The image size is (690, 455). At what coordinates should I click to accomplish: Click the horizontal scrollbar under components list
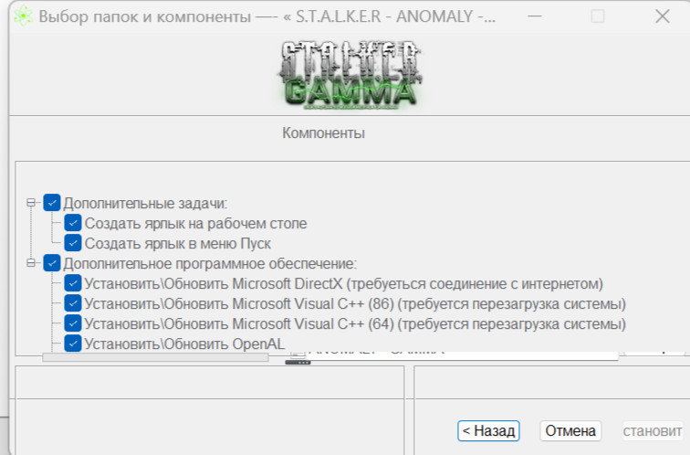coord(155,357)
